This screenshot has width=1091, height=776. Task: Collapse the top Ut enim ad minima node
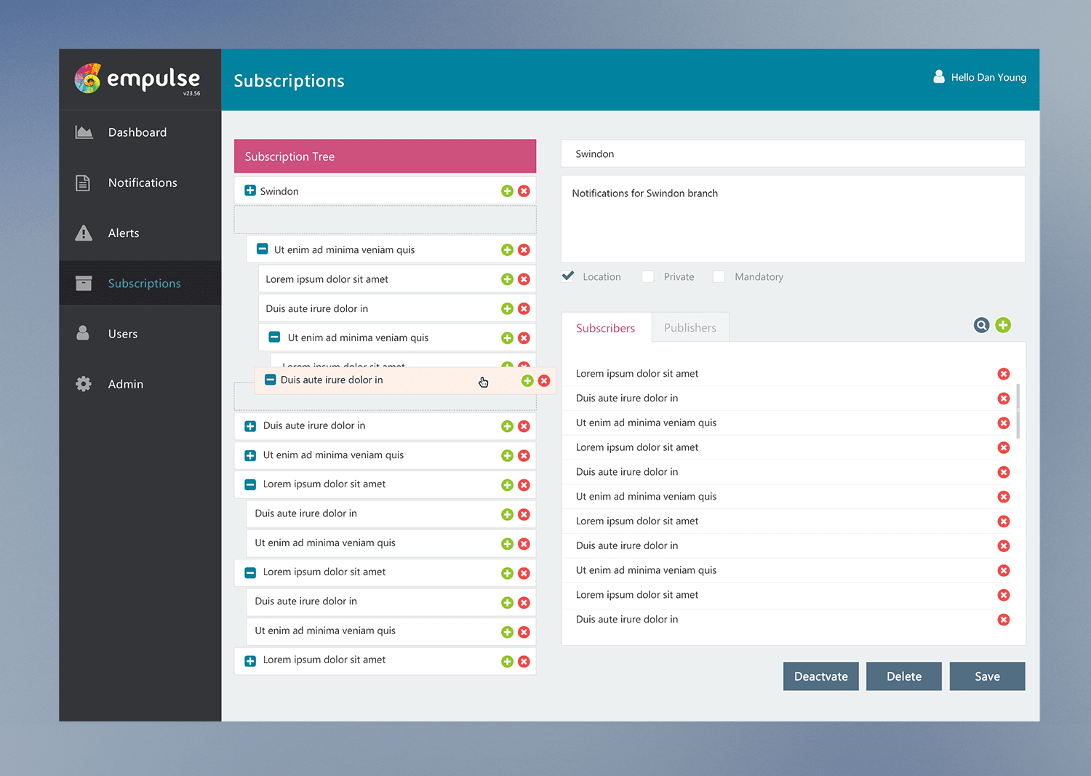coord(263,249)
